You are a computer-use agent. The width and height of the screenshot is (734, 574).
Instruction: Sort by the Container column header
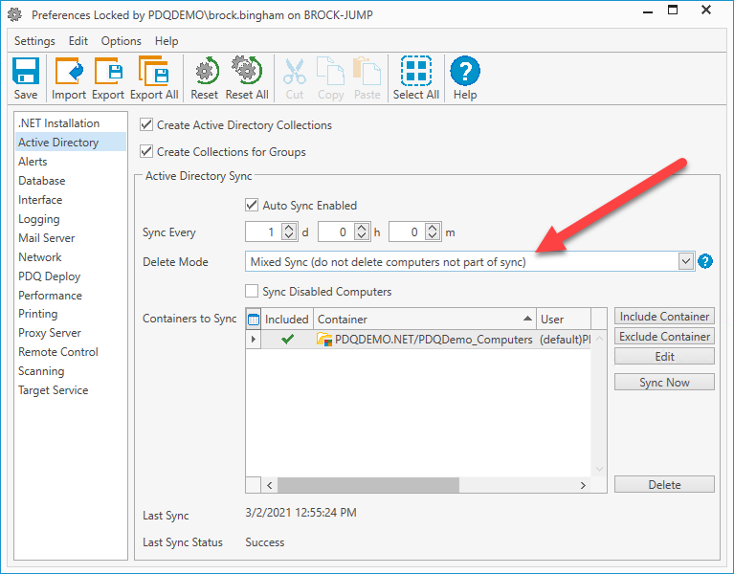click(424, 319)
